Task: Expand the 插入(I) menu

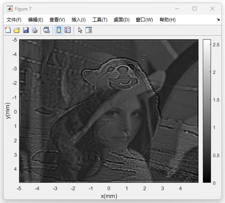Action: coord(79,20)
